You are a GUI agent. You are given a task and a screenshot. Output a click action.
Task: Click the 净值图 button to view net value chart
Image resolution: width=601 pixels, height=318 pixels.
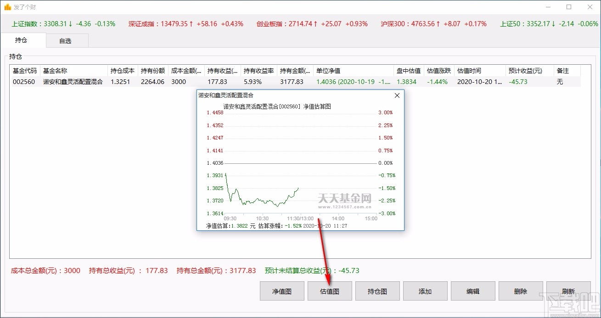tap(281, 291)
